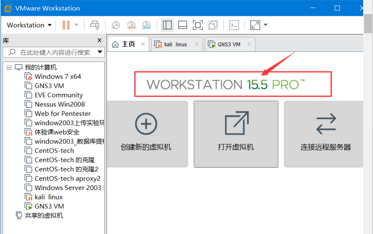Viewport: 373px width, 234px height.
Task: Click the shared VMs icon beside 共享的虚拟机
Action: [x=19, y=215]
